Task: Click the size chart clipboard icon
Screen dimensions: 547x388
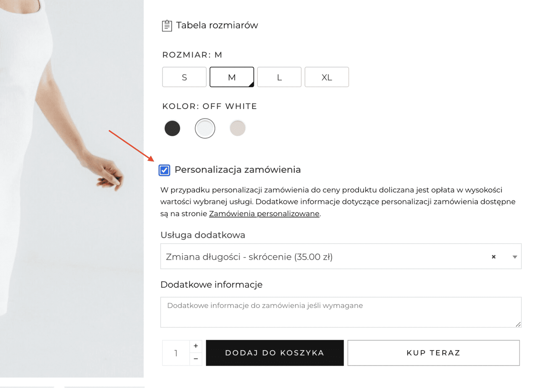Action: pyautogui.click(x=167, y=26)
